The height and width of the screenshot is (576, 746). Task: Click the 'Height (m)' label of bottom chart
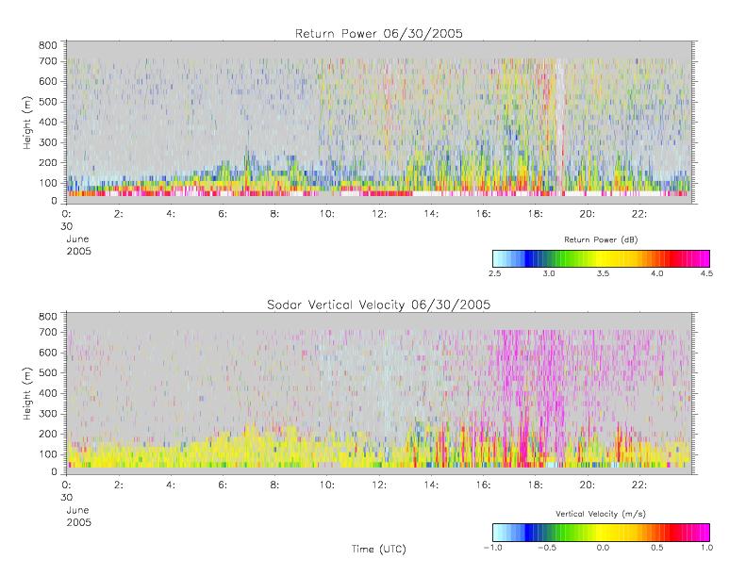coord(27,394)
